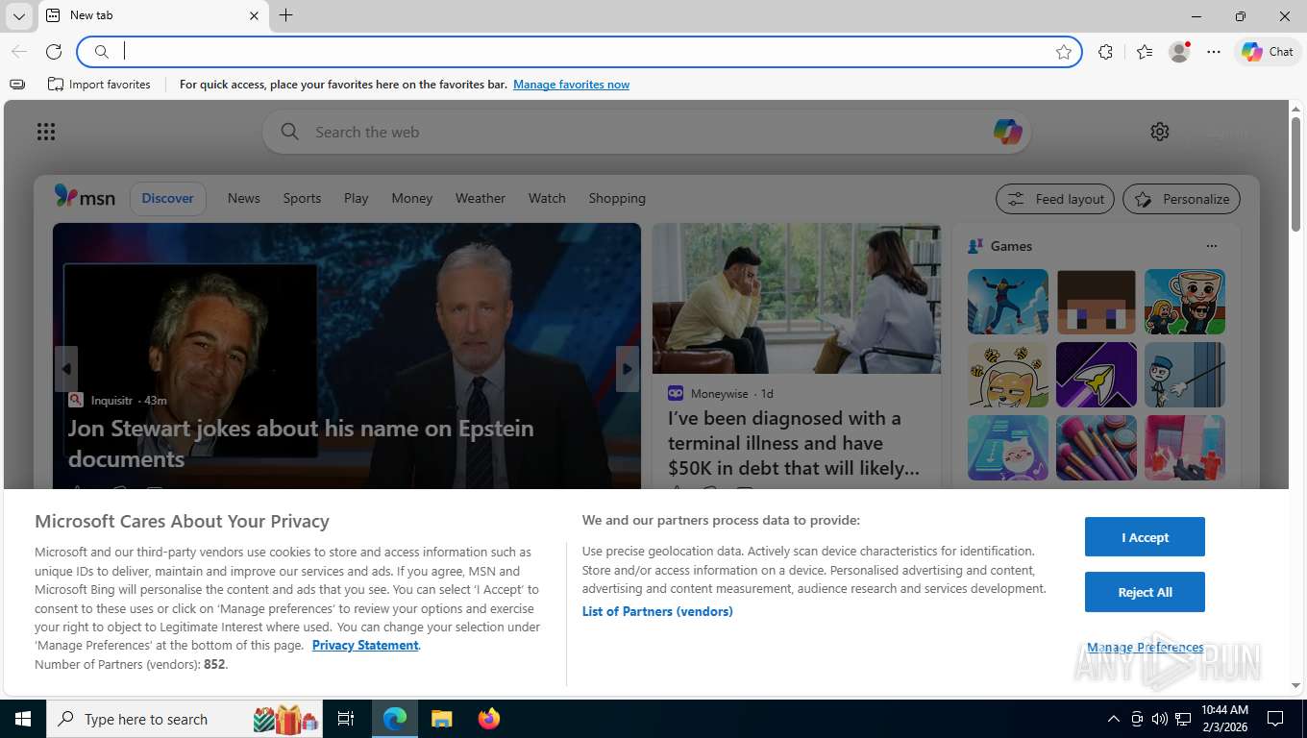Open Manage favorites now link
The image size is (1307, 738).
coord(571,85)
